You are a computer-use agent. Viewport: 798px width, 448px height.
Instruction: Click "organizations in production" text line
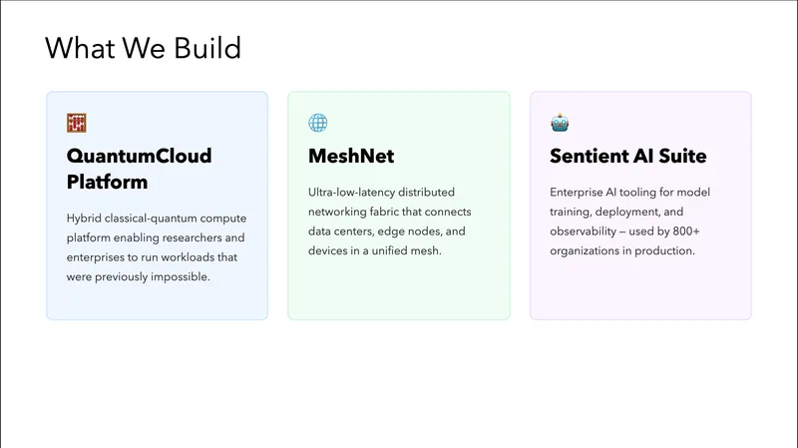(x=621, y=250)
